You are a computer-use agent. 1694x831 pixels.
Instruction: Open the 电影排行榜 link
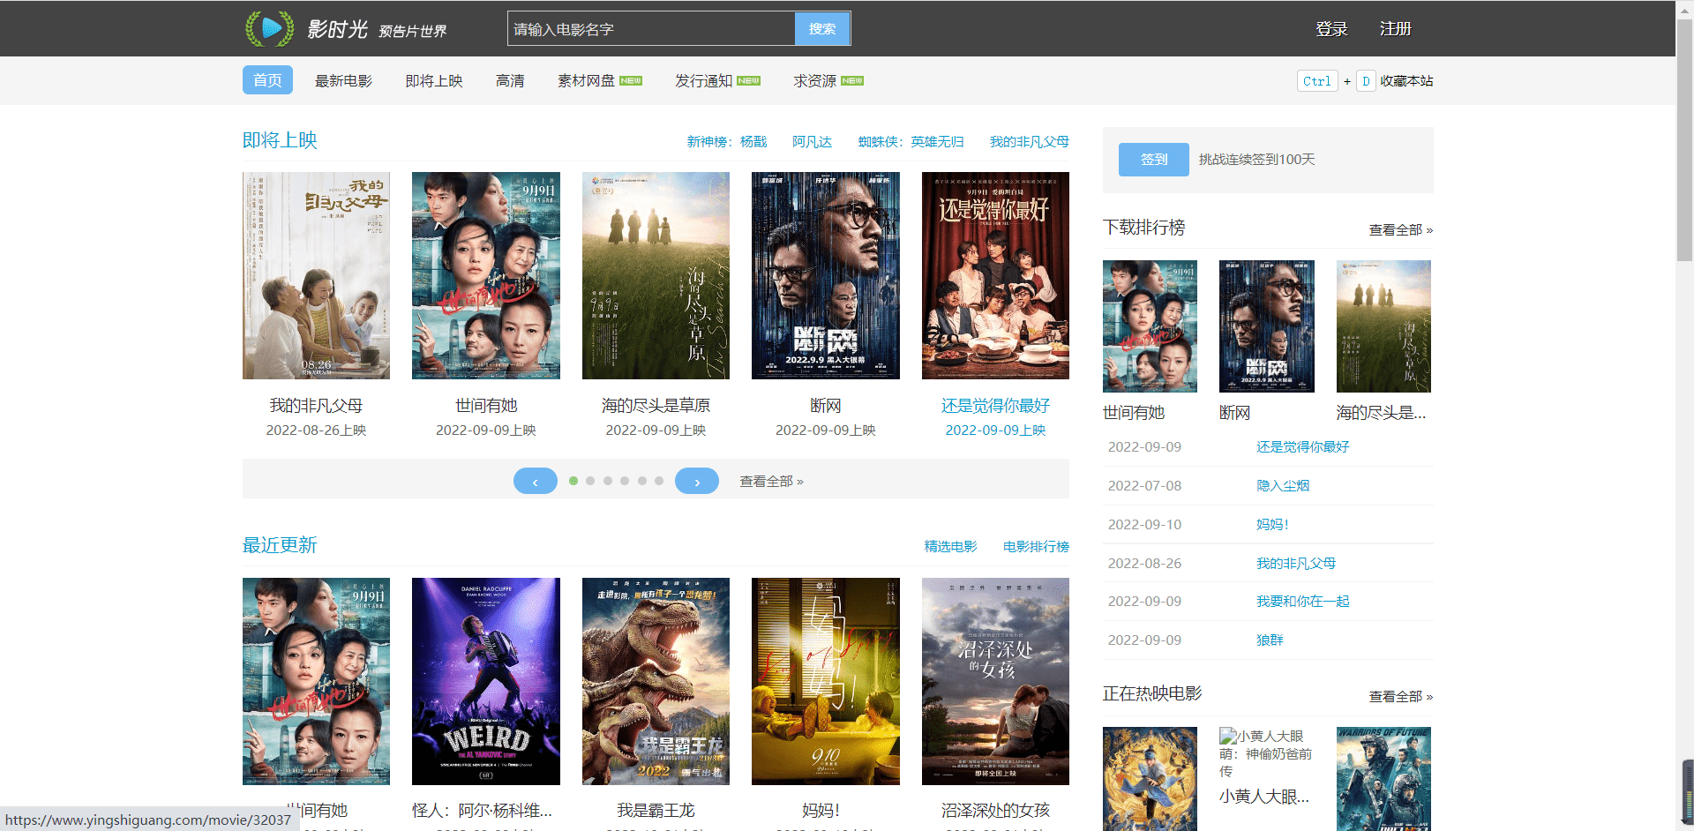[x=1036, y=546]
